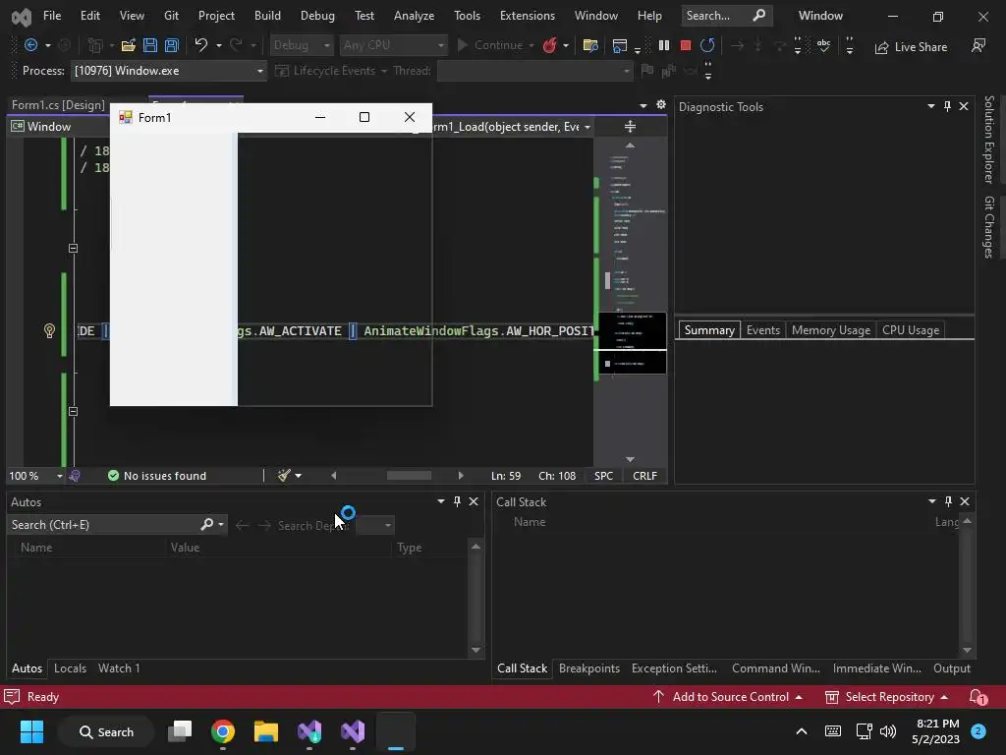
Task: Click the split editor icon
Action: pyautogui.click(x=630, y=127)
